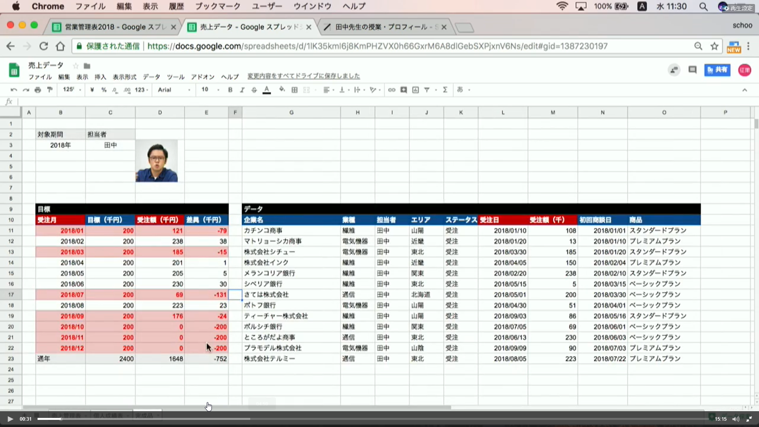
Task: Open the borders tool
Action: [295, 90]
